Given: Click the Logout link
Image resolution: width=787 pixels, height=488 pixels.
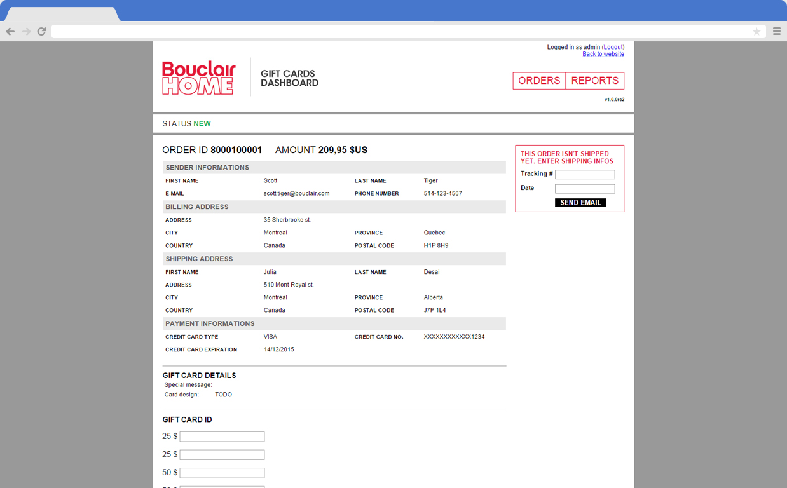Looking at the screenshot, I should coord(613,46).
